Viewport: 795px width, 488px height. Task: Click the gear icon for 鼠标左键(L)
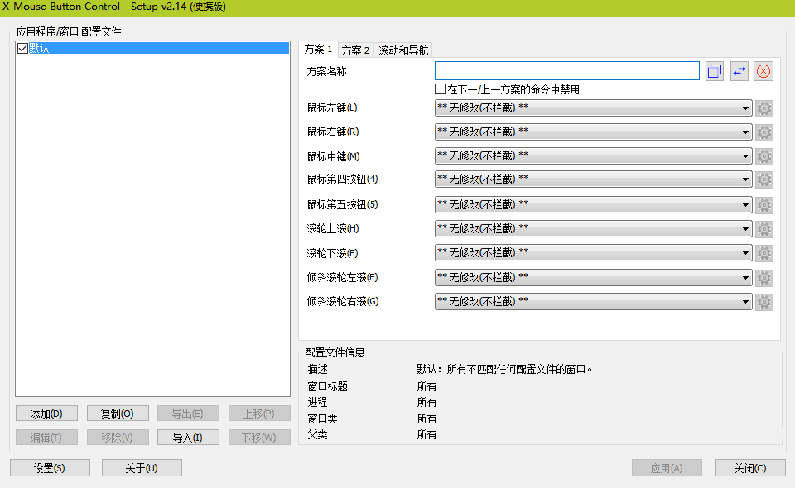click(x=764, y=108)
